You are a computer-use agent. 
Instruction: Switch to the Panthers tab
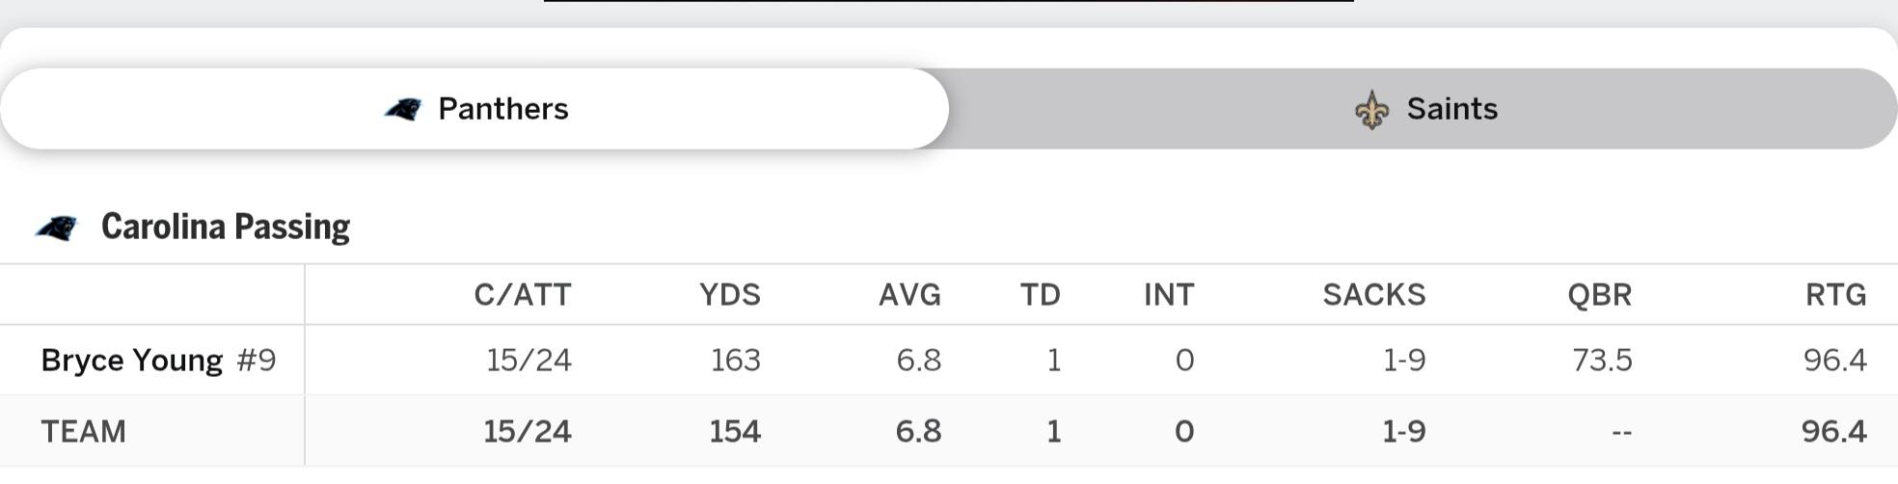(474, 109)
